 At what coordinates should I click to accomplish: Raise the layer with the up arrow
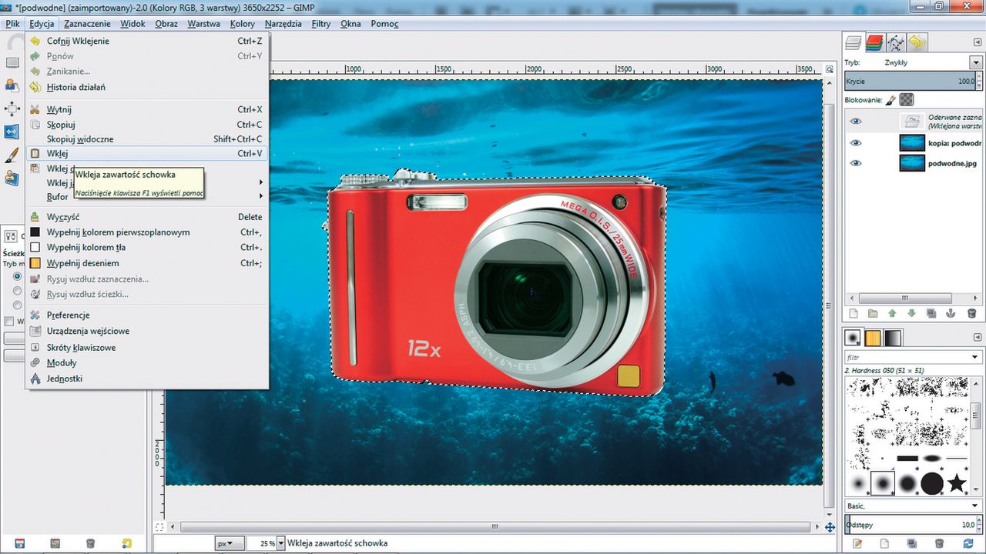pos(892,313)
